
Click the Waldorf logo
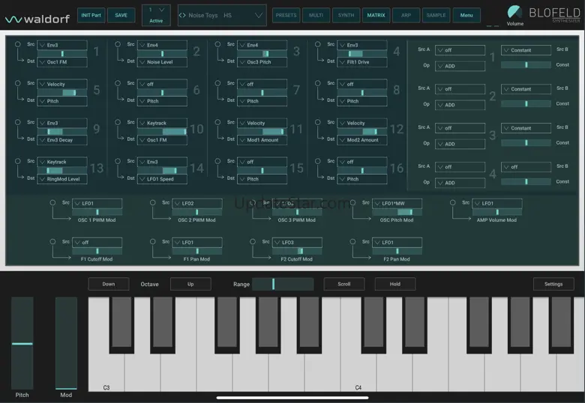(x=37, y=19)
